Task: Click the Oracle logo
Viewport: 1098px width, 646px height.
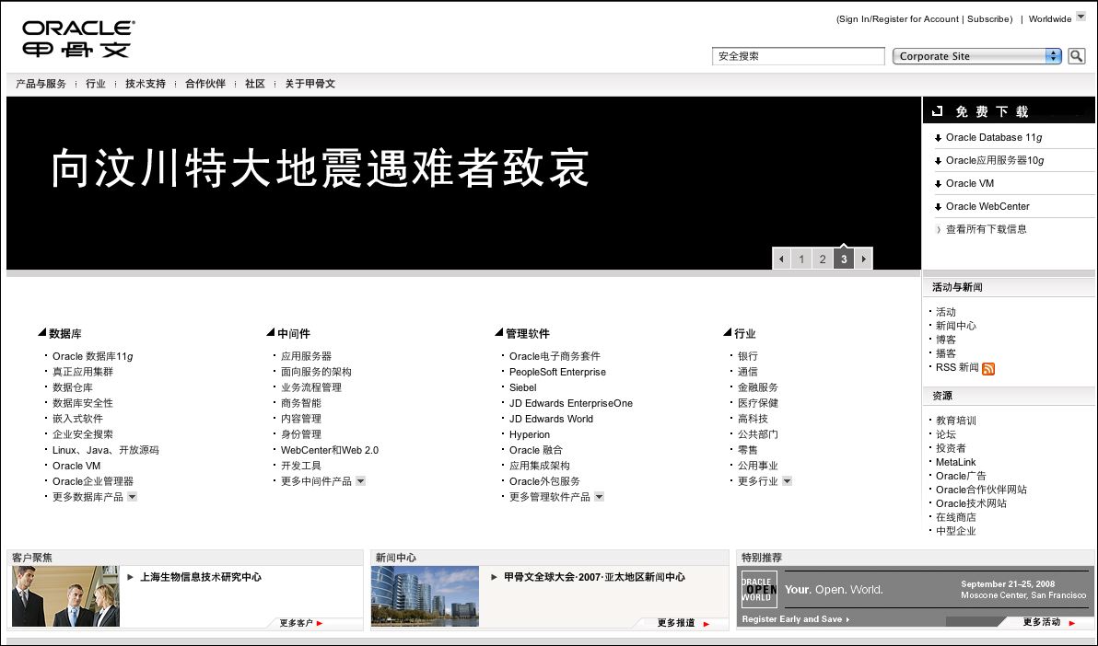Action: click(x=77, y=40)
